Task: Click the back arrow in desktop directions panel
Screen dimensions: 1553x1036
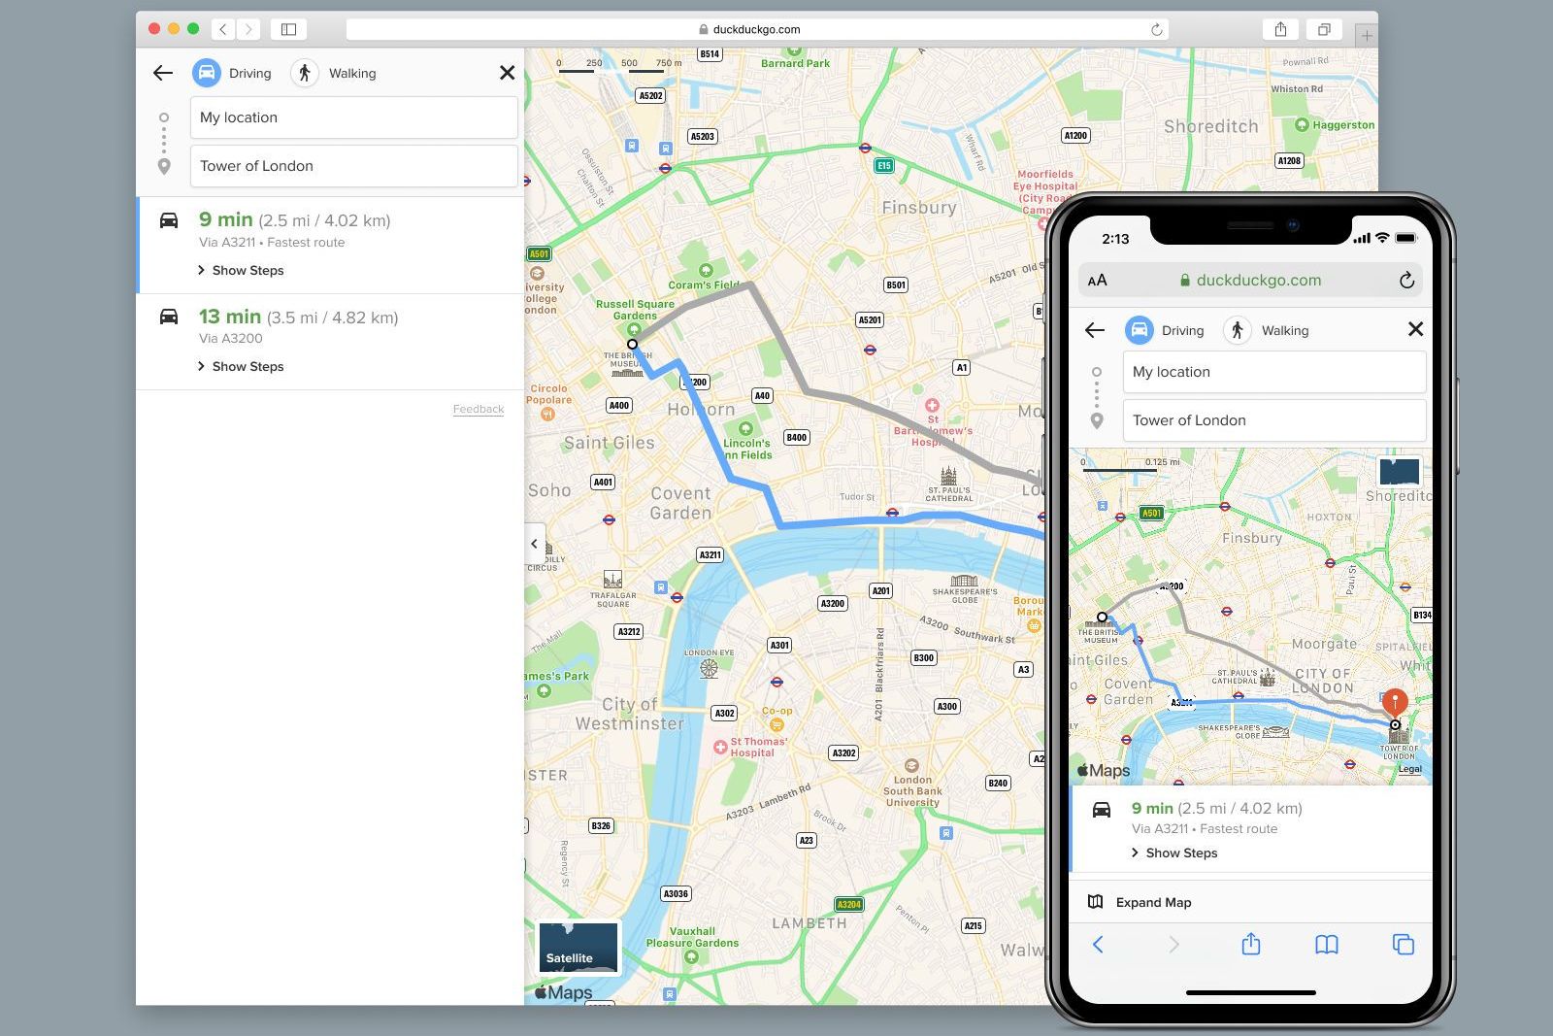Action: pyautogui.click(x=163, y=73)
